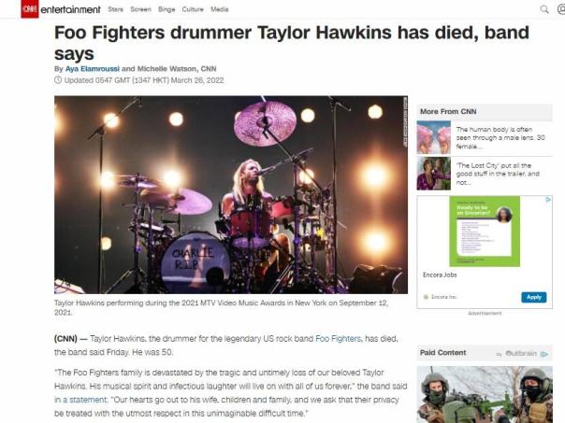Open the search magnifier icon

(544, 9)
